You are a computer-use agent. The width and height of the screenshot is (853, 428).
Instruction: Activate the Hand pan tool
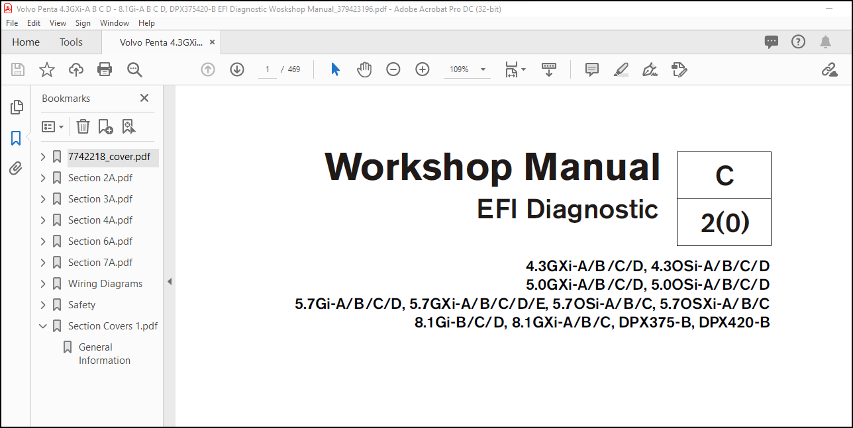click(364, 69)
